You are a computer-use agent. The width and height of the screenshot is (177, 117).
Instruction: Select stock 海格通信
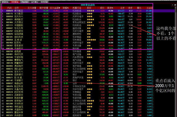(x=19, y=107)
